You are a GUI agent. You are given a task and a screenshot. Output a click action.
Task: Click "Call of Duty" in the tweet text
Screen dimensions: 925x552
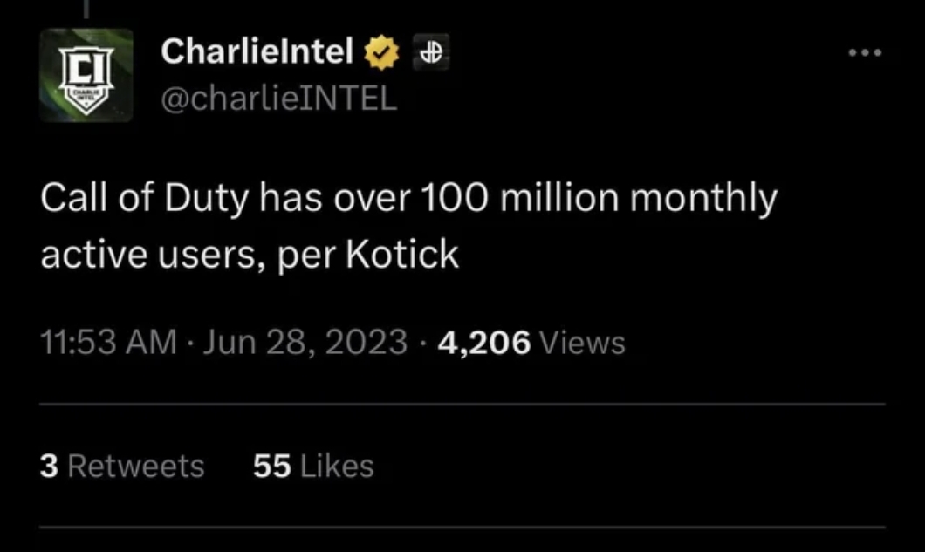146,200
